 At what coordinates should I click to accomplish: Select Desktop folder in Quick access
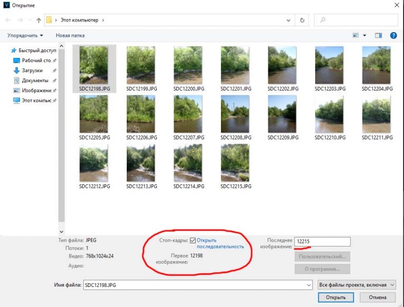click(35, 61)
